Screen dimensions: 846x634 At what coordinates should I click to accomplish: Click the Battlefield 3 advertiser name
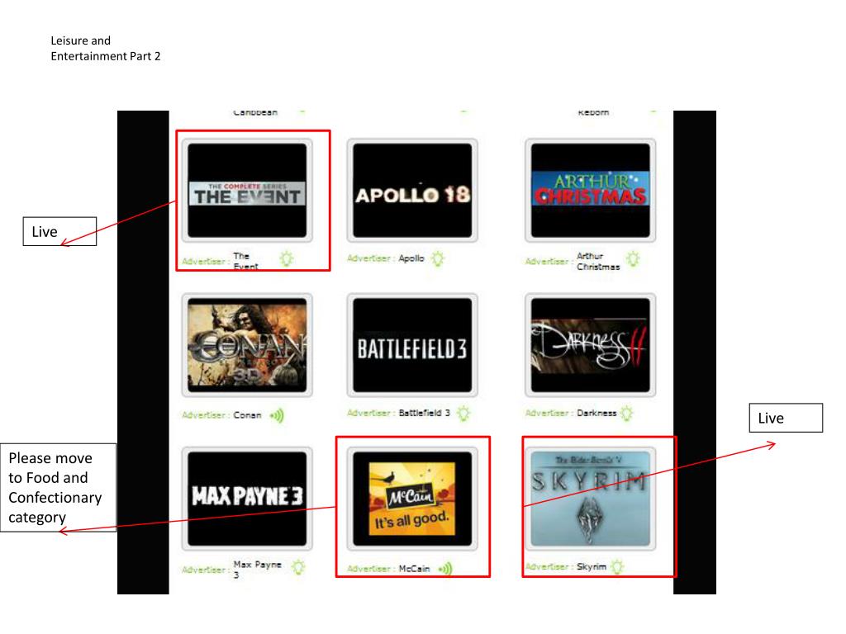[x=424, y=413]
